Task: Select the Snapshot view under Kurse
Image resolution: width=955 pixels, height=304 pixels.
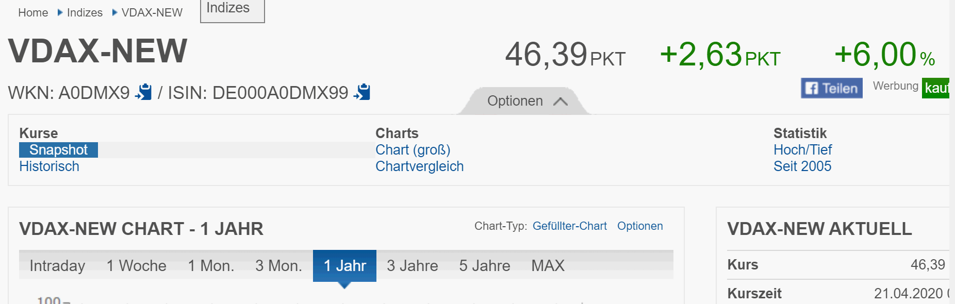Action: tap(58, 150)
